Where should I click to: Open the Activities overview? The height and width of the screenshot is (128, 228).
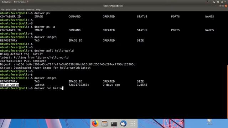click(6, 2)
